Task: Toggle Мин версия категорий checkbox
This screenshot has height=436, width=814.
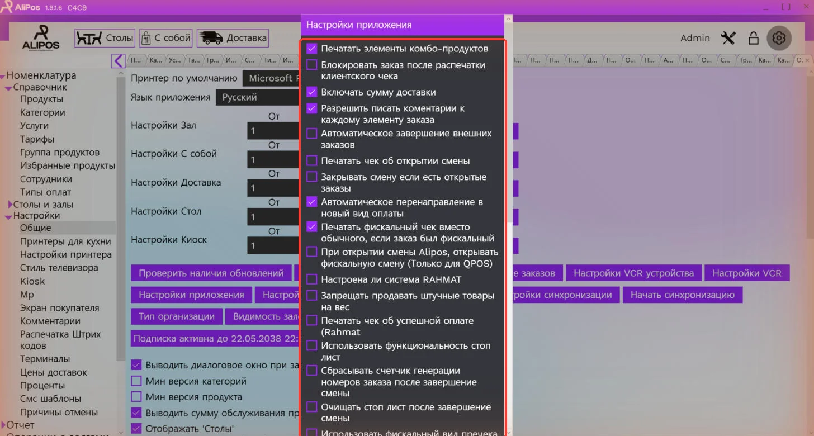Action: [x=136, y=381]
